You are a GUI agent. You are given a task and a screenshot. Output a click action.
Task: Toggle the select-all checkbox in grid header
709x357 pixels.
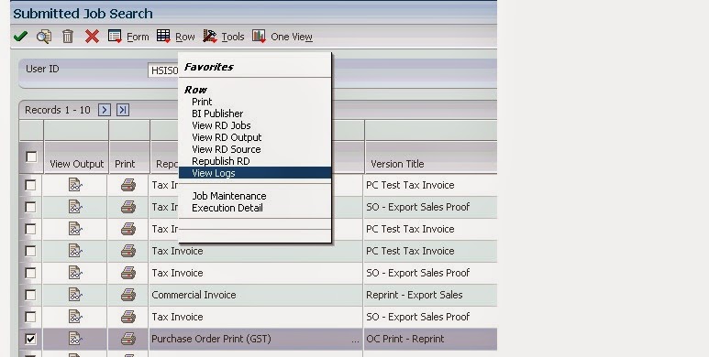31,157
